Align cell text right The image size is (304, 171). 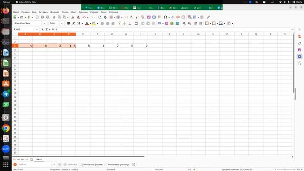113,23
